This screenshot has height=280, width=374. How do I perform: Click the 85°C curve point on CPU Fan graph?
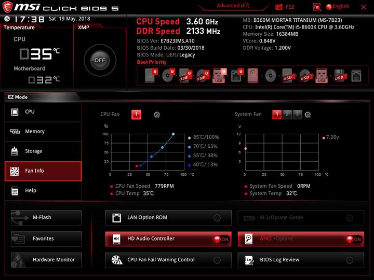[x=173, y=134]
